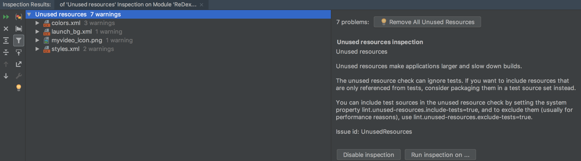Close the Inspection on Module tab

(202, 5)
